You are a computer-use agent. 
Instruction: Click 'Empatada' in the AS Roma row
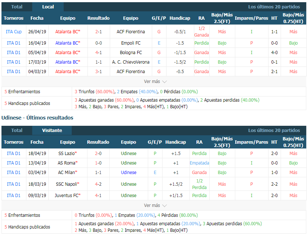[x=199, y=163]
